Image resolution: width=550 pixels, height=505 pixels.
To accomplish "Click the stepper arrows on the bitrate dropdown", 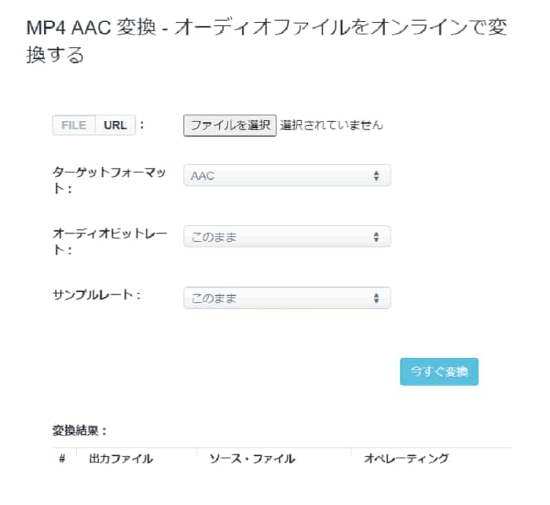I will (377, 236).
